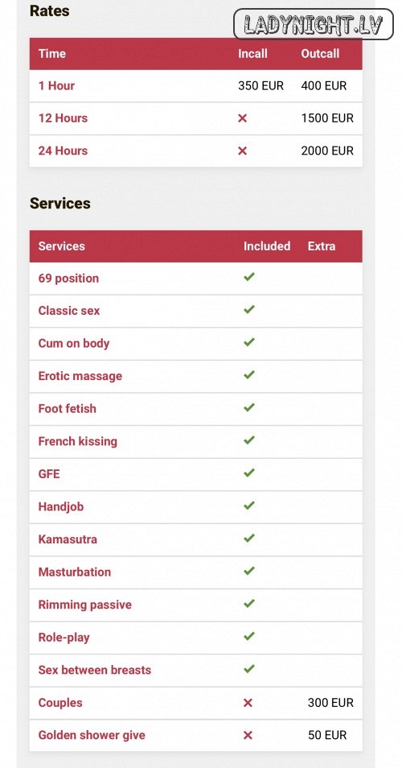Click the 400 EUR outcall price
402x768 pixels.
324,85
